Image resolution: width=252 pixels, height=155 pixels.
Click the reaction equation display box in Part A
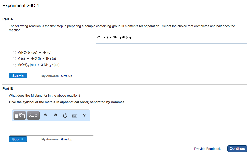(172, 39)
